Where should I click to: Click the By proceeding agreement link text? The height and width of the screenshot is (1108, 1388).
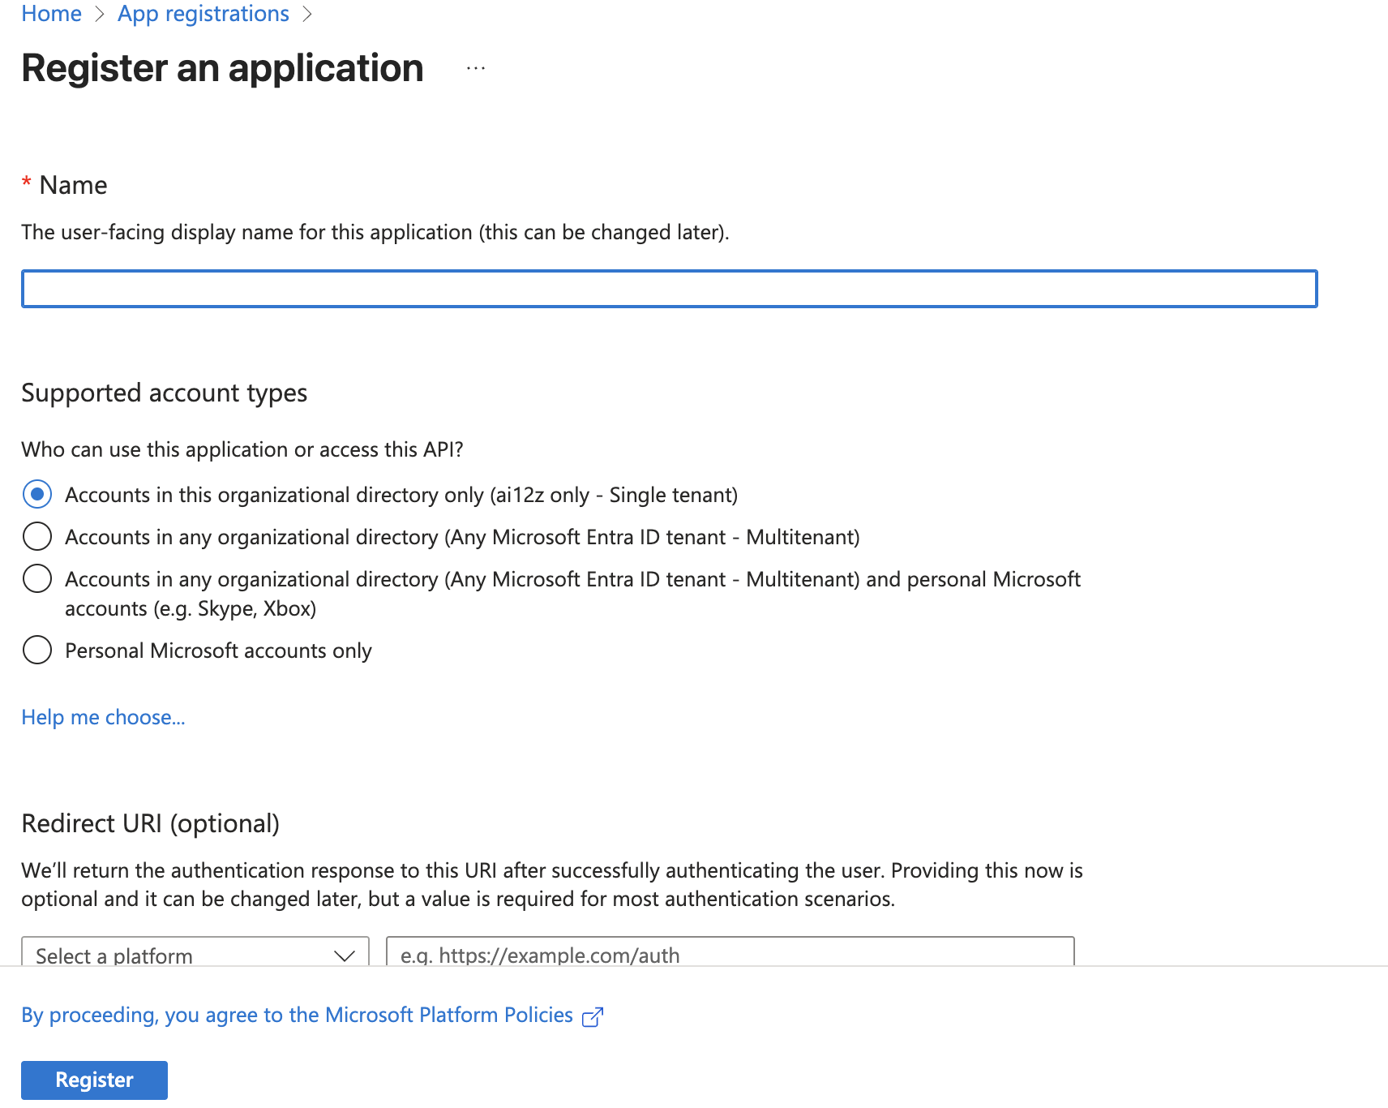coord(162,1015)
